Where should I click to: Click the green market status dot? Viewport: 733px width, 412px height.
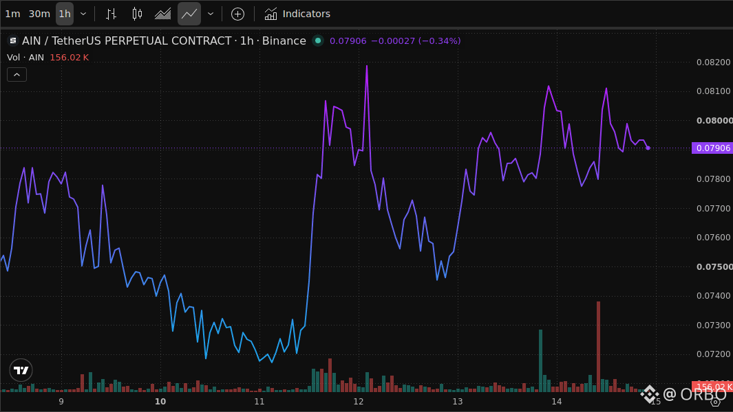(x=318, y=41)
